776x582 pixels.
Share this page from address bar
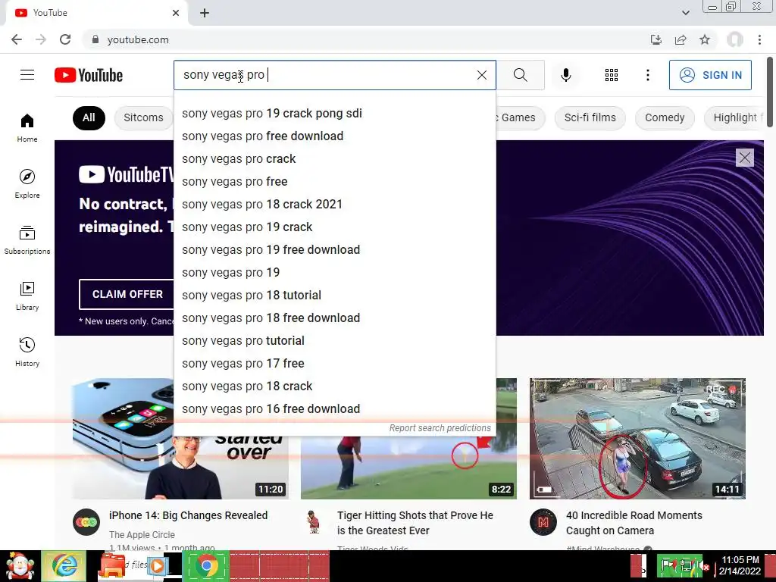(x=681, y=39)
